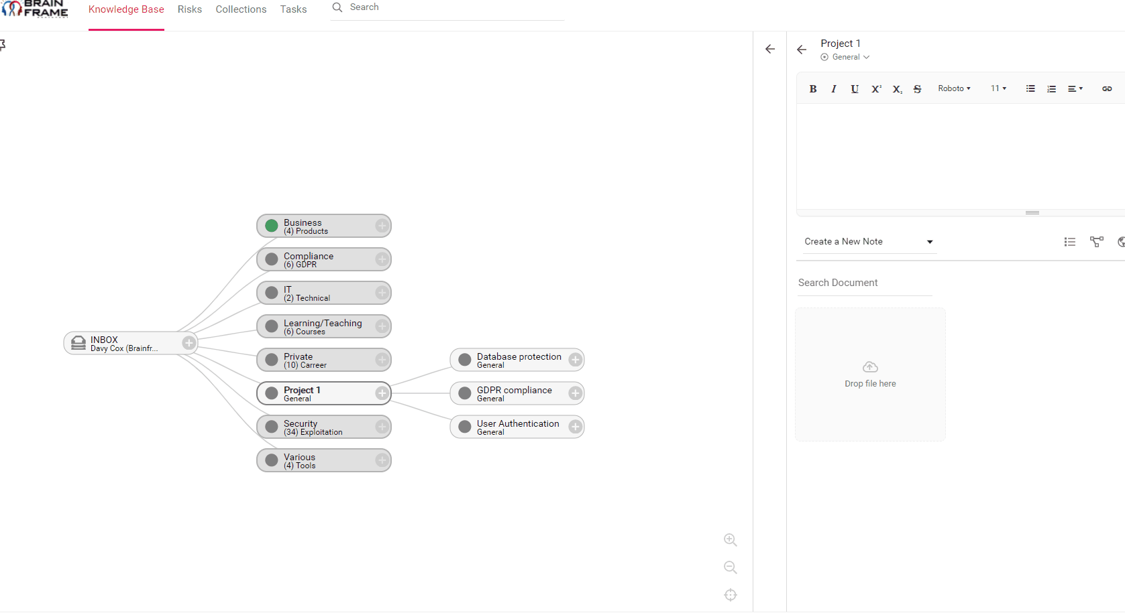Add child to User Authentication node
Viewport: 1125px width, 615px height.
(x=575, y=427)
